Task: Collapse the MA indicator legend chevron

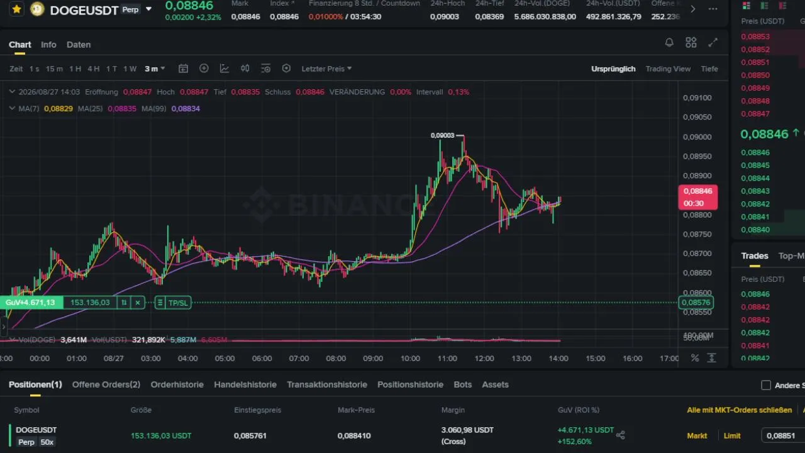Action: [13, 109]
